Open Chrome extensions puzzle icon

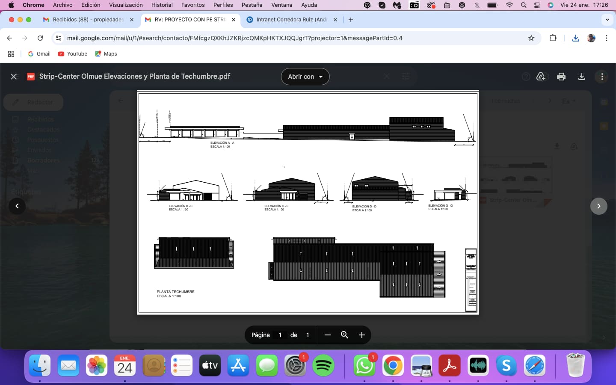click(553, 38)
